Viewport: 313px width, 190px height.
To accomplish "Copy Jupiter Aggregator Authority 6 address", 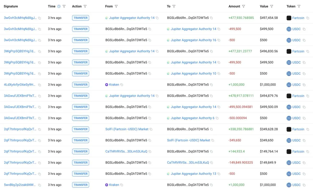I will click(x=217, y=118).
